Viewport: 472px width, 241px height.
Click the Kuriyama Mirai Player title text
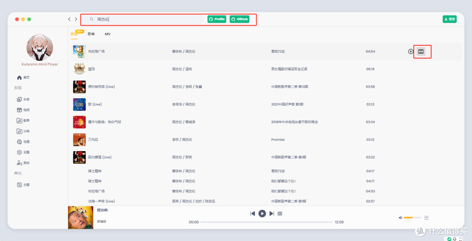click(40, 64)
